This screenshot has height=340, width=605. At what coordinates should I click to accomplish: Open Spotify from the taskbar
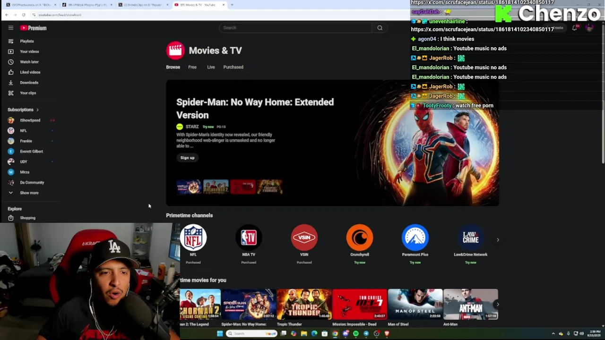[x=356, y=333]
